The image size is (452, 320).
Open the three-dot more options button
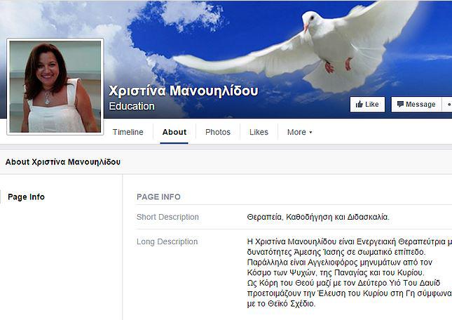coord(448,104)
